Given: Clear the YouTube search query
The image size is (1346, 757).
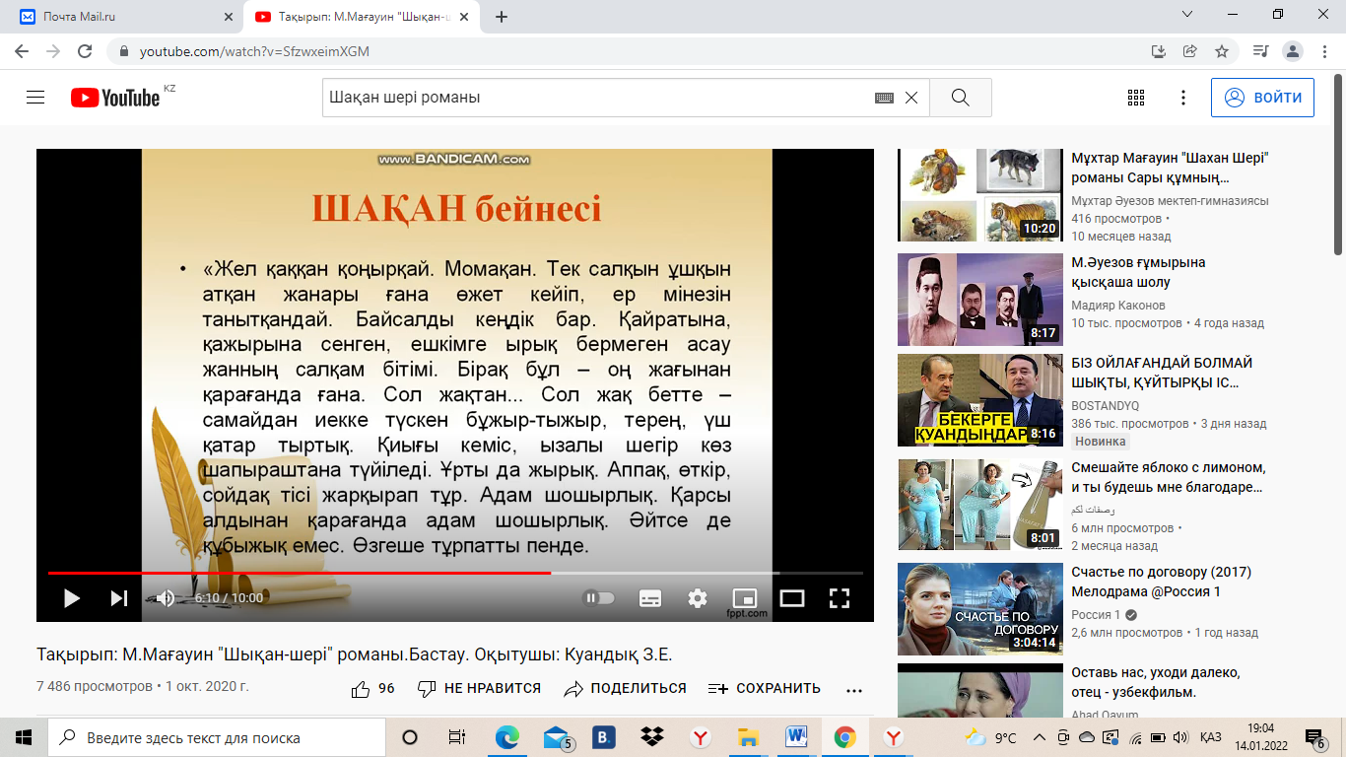Looking at the screenshot, I should 911,98.
